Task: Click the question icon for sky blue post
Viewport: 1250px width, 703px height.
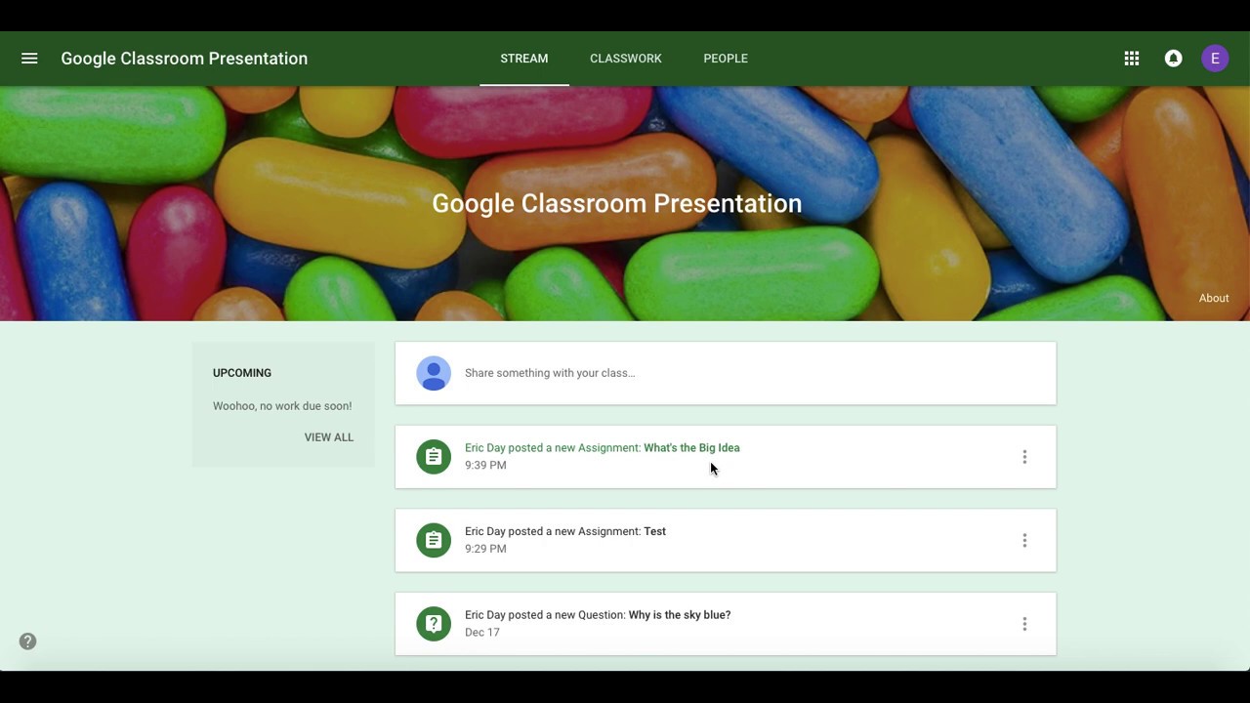Action: tap(434, 624)
